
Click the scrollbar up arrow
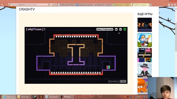tap(176, 9)
